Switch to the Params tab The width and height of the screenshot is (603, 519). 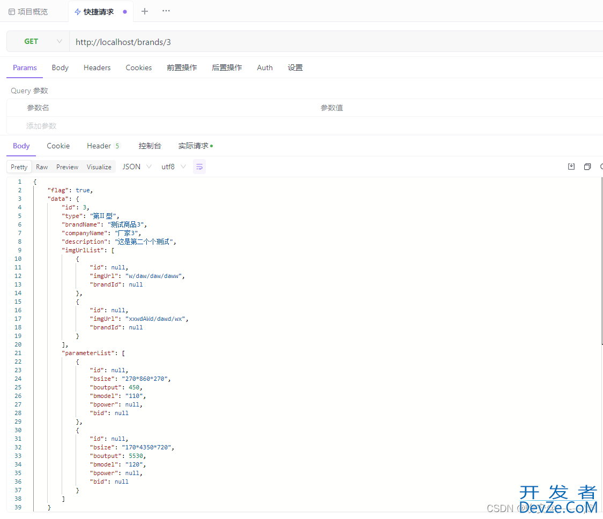pyautogui.click(x=25, y=67)
